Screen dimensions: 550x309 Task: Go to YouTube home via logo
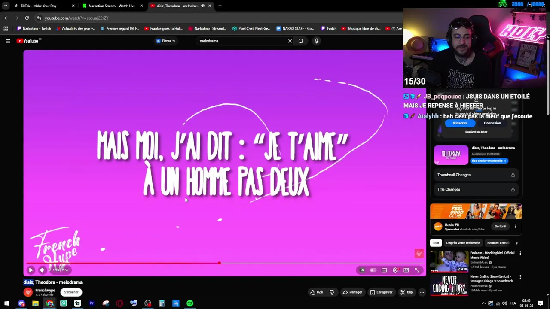click(x=27, y=41)
